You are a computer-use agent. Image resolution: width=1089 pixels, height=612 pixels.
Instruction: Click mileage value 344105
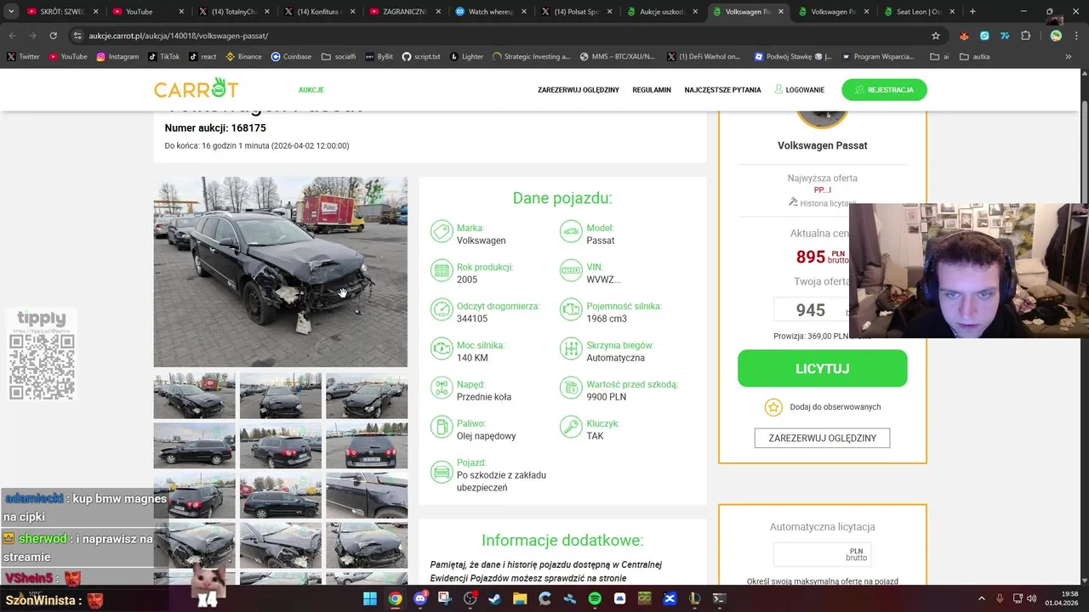(x=472, y=319)
